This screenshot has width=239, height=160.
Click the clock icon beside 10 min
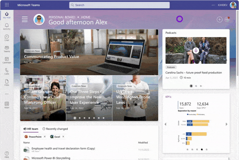(181, 78)
